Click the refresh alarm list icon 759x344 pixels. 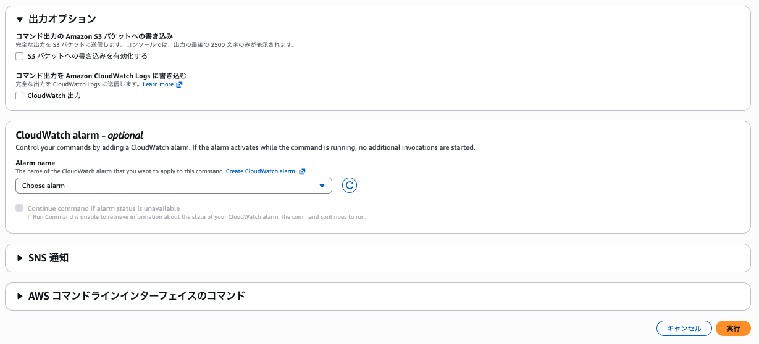click(x=350, y=186)
